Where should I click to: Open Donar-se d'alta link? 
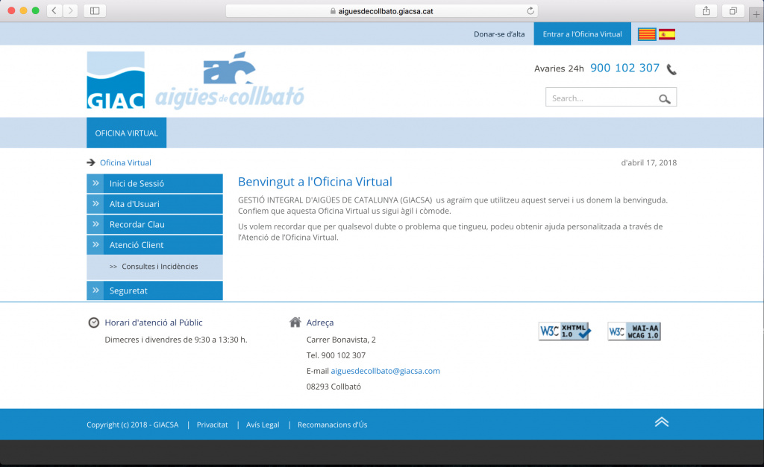[x=499, y=34]
